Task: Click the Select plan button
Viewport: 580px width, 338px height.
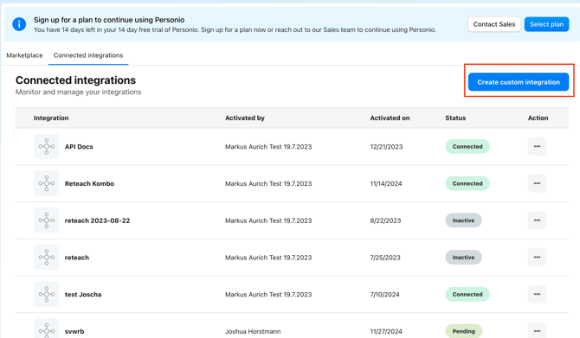Action: [x=546, y=24]
